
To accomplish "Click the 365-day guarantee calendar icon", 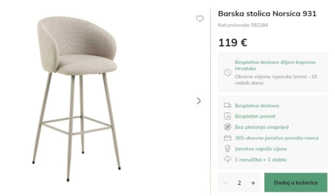I will (227, 138).
